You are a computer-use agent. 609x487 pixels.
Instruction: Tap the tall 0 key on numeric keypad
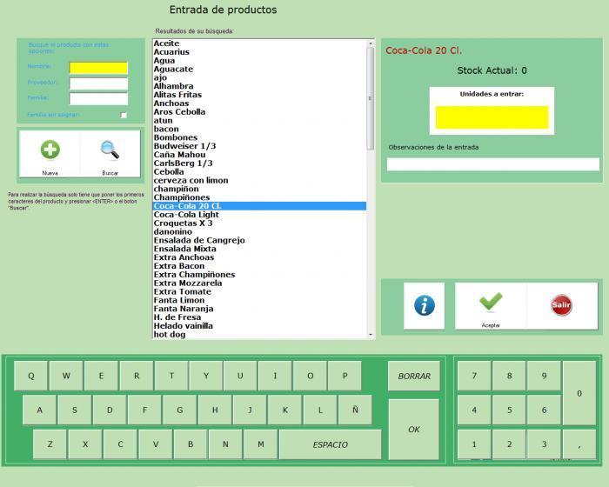[x=579, y=393]
